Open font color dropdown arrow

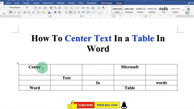pos(52,12)
